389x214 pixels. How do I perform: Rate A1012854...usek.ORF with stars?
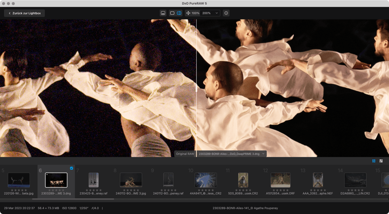281,190
